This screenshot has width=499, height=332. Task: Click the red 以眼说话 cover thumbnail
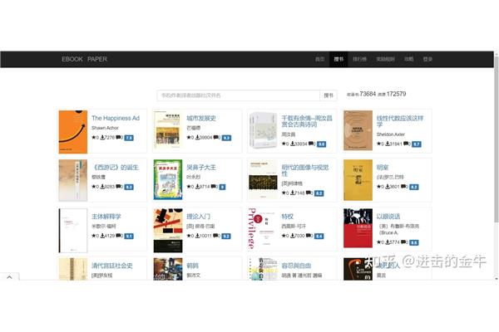coord(358,228)
